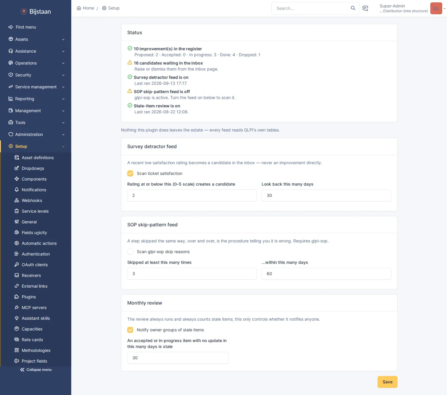The width and height of the screenshot is (447, 395).
Task: Click the stale days field in Monthly review
Action: pos(178,358)
